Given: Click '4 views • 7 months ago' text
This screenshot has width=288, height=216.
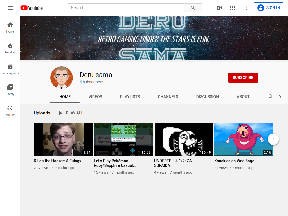Looking at the screenshot, I should [x=173, y=172].
